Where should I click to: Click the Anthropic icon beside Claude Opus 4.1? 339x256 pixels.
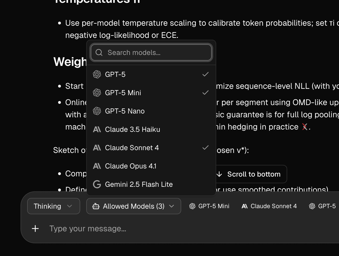pyautogui.click(x=97, y=166)
